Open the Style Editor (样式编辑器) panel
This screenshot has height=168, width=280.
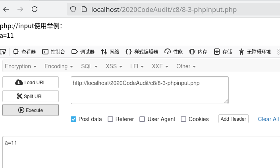point(142,52)
